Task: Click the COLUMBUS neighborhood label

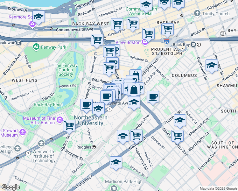Action: click(184, 75)
